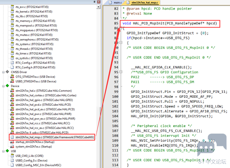Viewport: 230px width, 168px height.
Task: Click the RTX_Config.c document icon
Action: 12,63
